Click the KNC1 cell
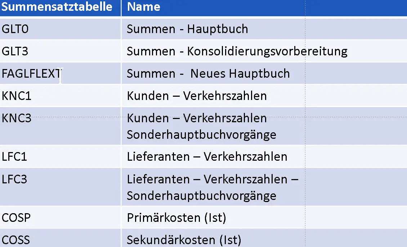407x247 pixels. 17,96
